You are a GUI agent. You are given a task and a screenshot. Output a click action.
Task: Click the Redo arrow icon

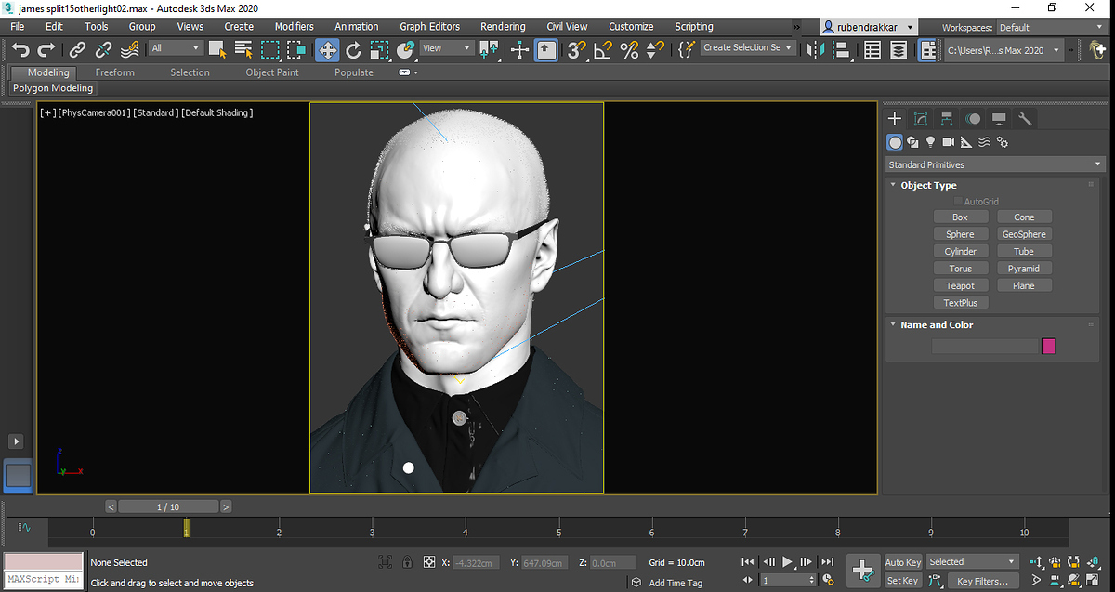click(46, 50)
